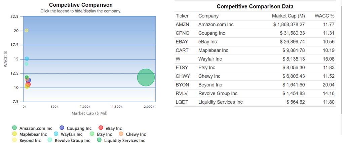Screen dimensions: 342x143
Task: Click the Revolve Group Inc legend icon
Action: point(50,140)
